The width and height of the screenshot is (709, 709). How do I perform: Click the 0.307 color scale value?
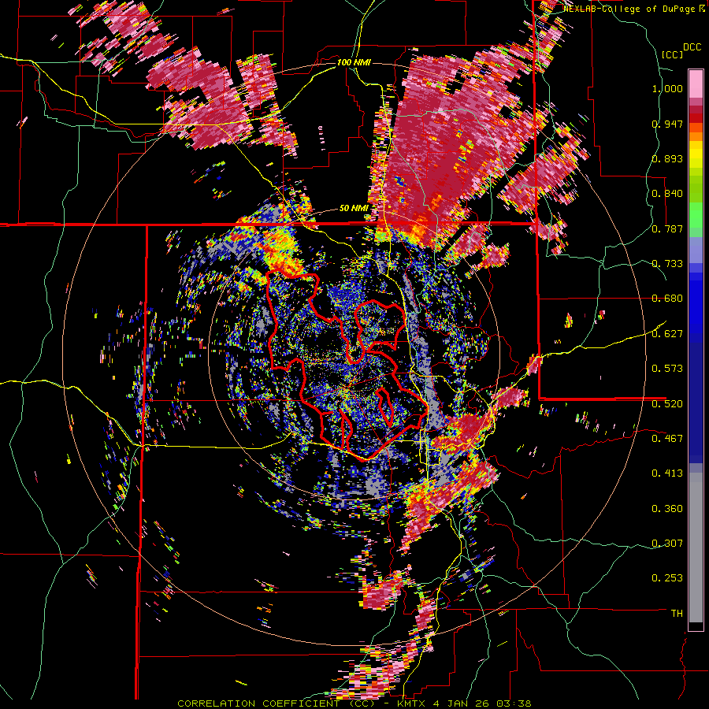[667, 544]
